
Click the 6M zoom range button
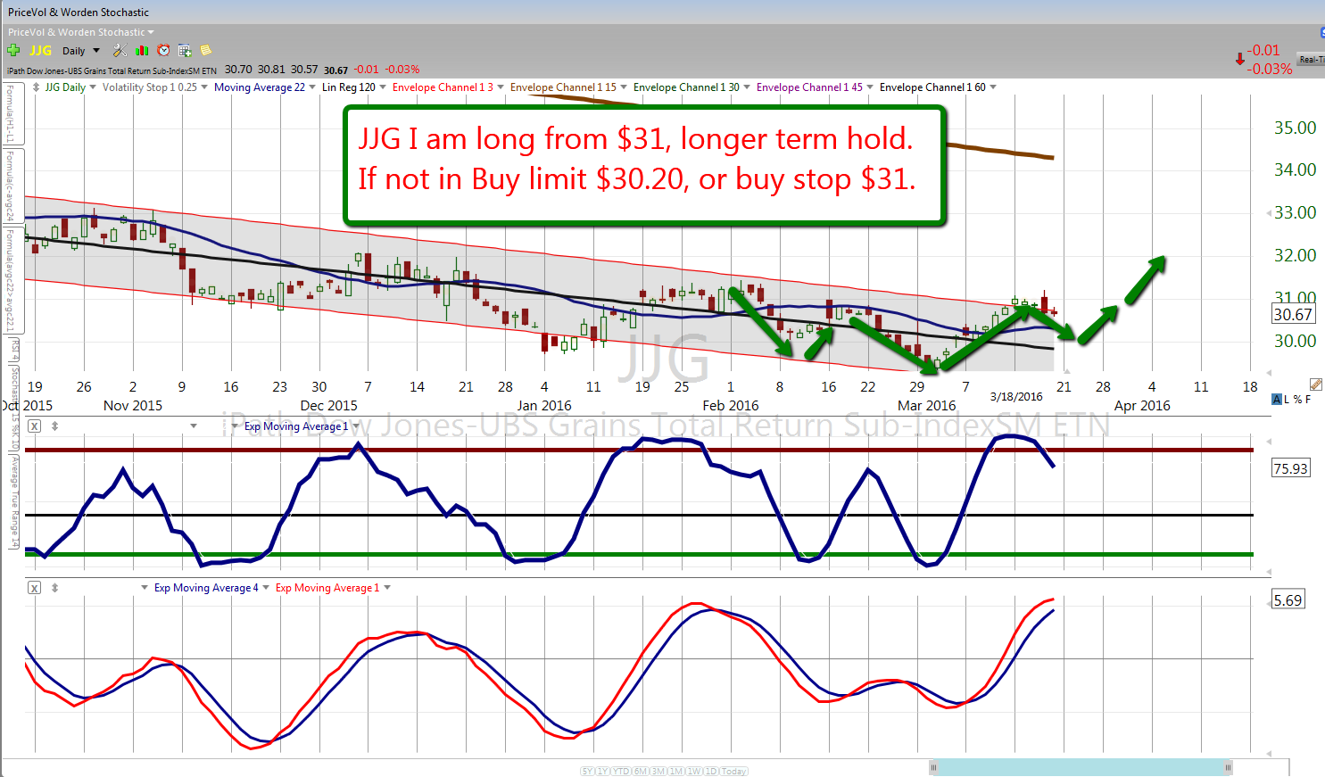pos(641,771)
